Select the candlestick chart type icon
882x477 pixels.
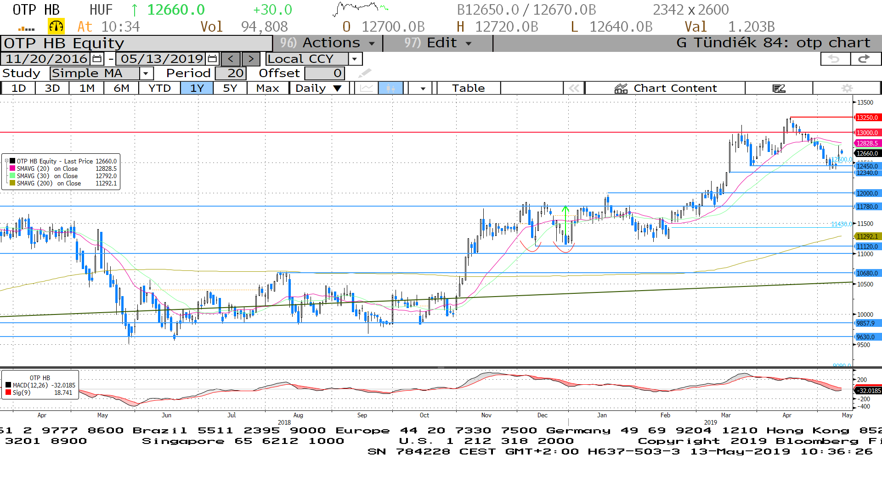(x=390, y=88)
